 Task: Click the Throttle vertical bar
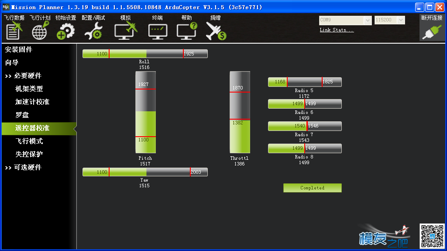pos(240,112)
